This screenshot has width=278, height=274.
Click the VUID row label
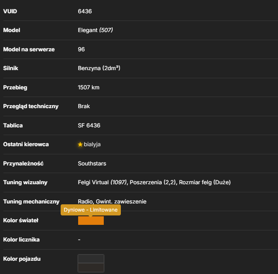(10, 12)
